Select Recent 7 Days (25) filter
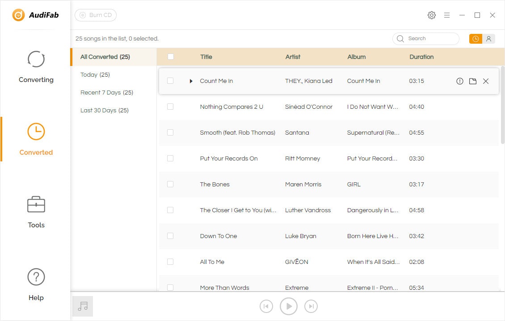The image size is (505, 321). (x=107, y=93)
